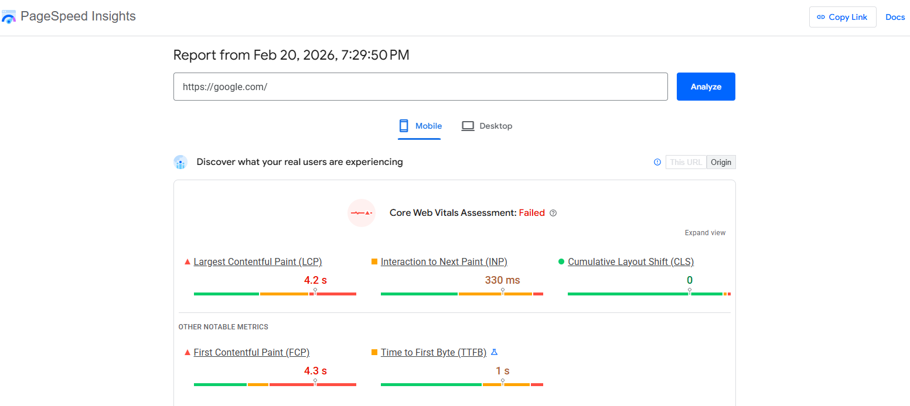Open Largest Contentful Paint (LCP) link

258,262
